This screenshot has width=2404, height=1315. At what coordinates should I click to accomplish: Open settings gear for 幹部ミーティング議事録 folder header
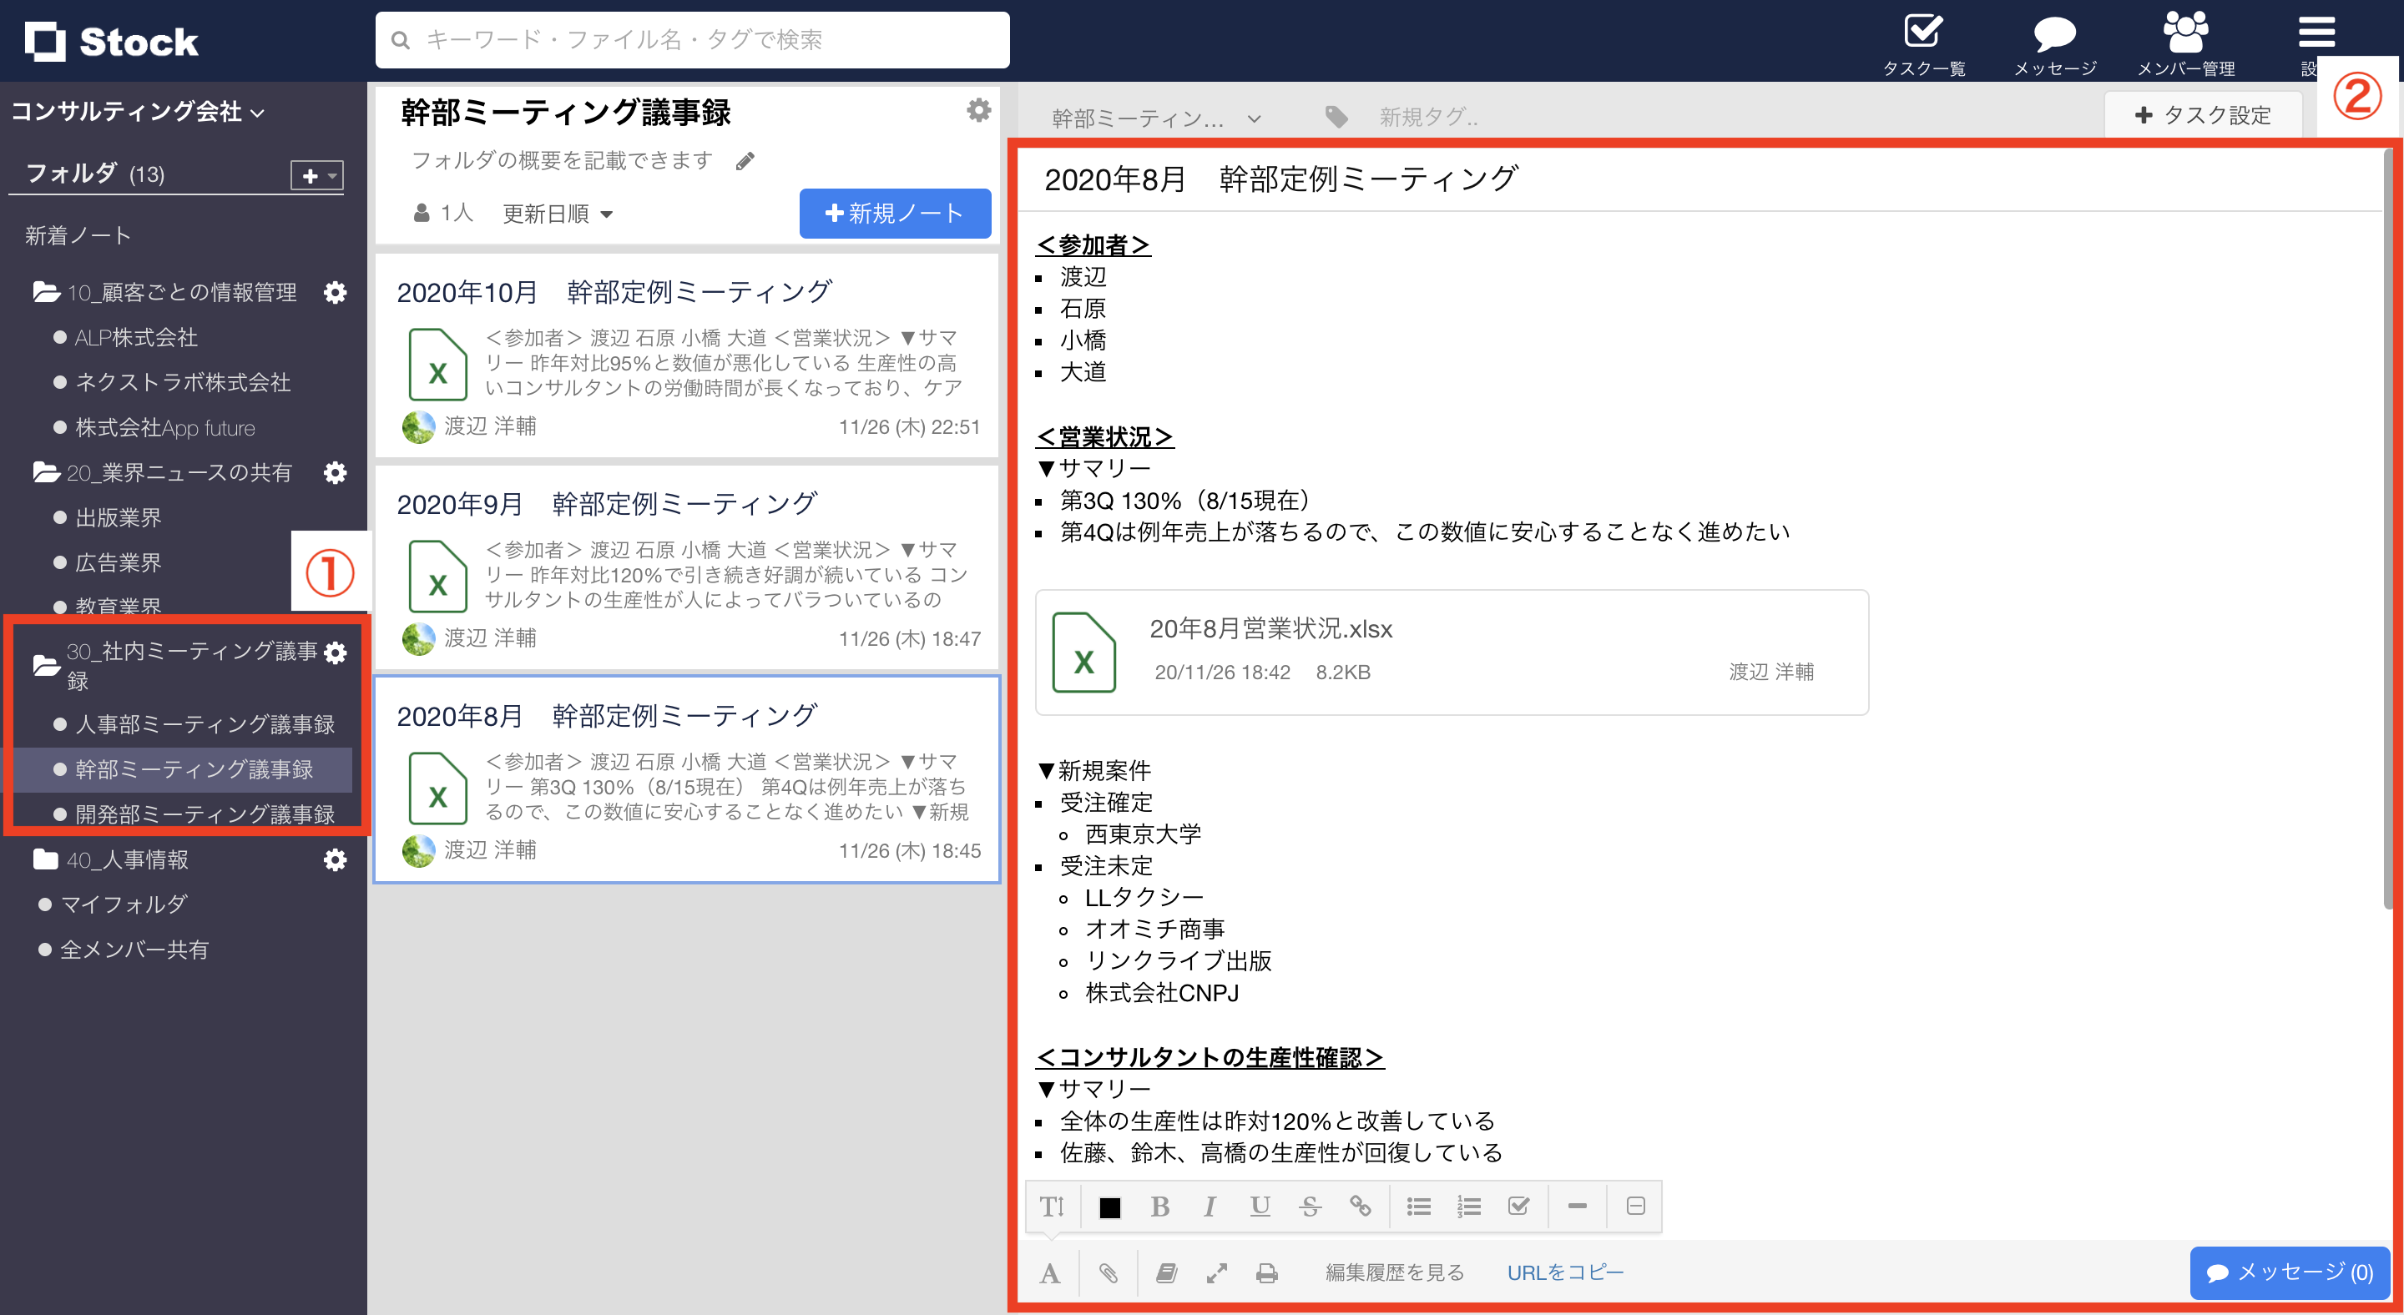click(978, 111)
